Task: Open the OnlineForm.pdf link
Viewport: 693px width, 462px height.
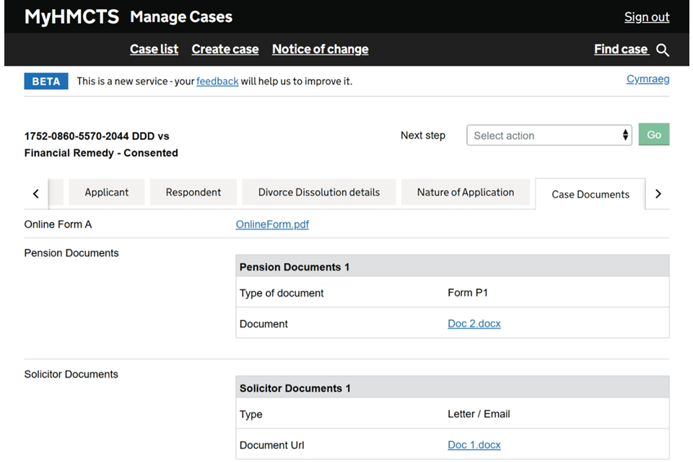Action: point(272,225)
